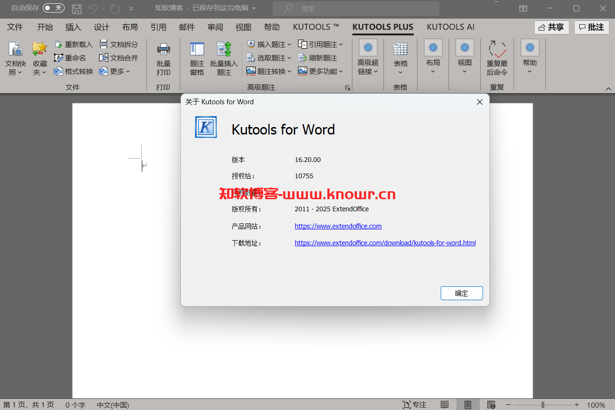Image resolution: width=615 pixels, height=410 pixels.
Task: Click the 确定 button
Action: 462,293
